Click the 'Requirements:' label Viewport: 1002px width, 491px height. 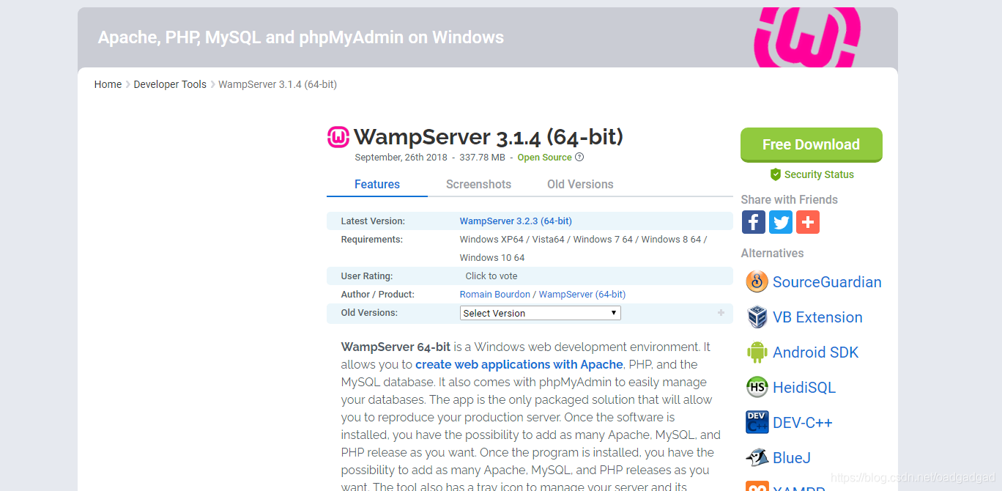[371, 239]
